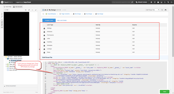Select My Design (387348) in the asset tree
Viewport: 174px width, 94px height.
pos(16,60)
